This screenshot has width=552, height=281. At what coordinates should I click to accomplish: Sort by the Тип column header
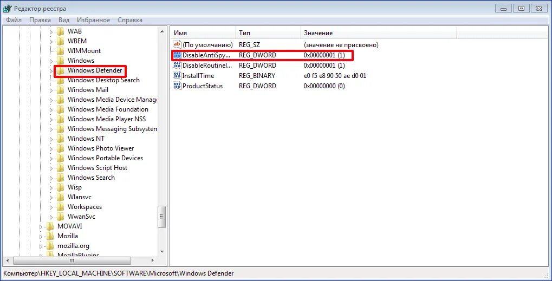pos(268,33)
